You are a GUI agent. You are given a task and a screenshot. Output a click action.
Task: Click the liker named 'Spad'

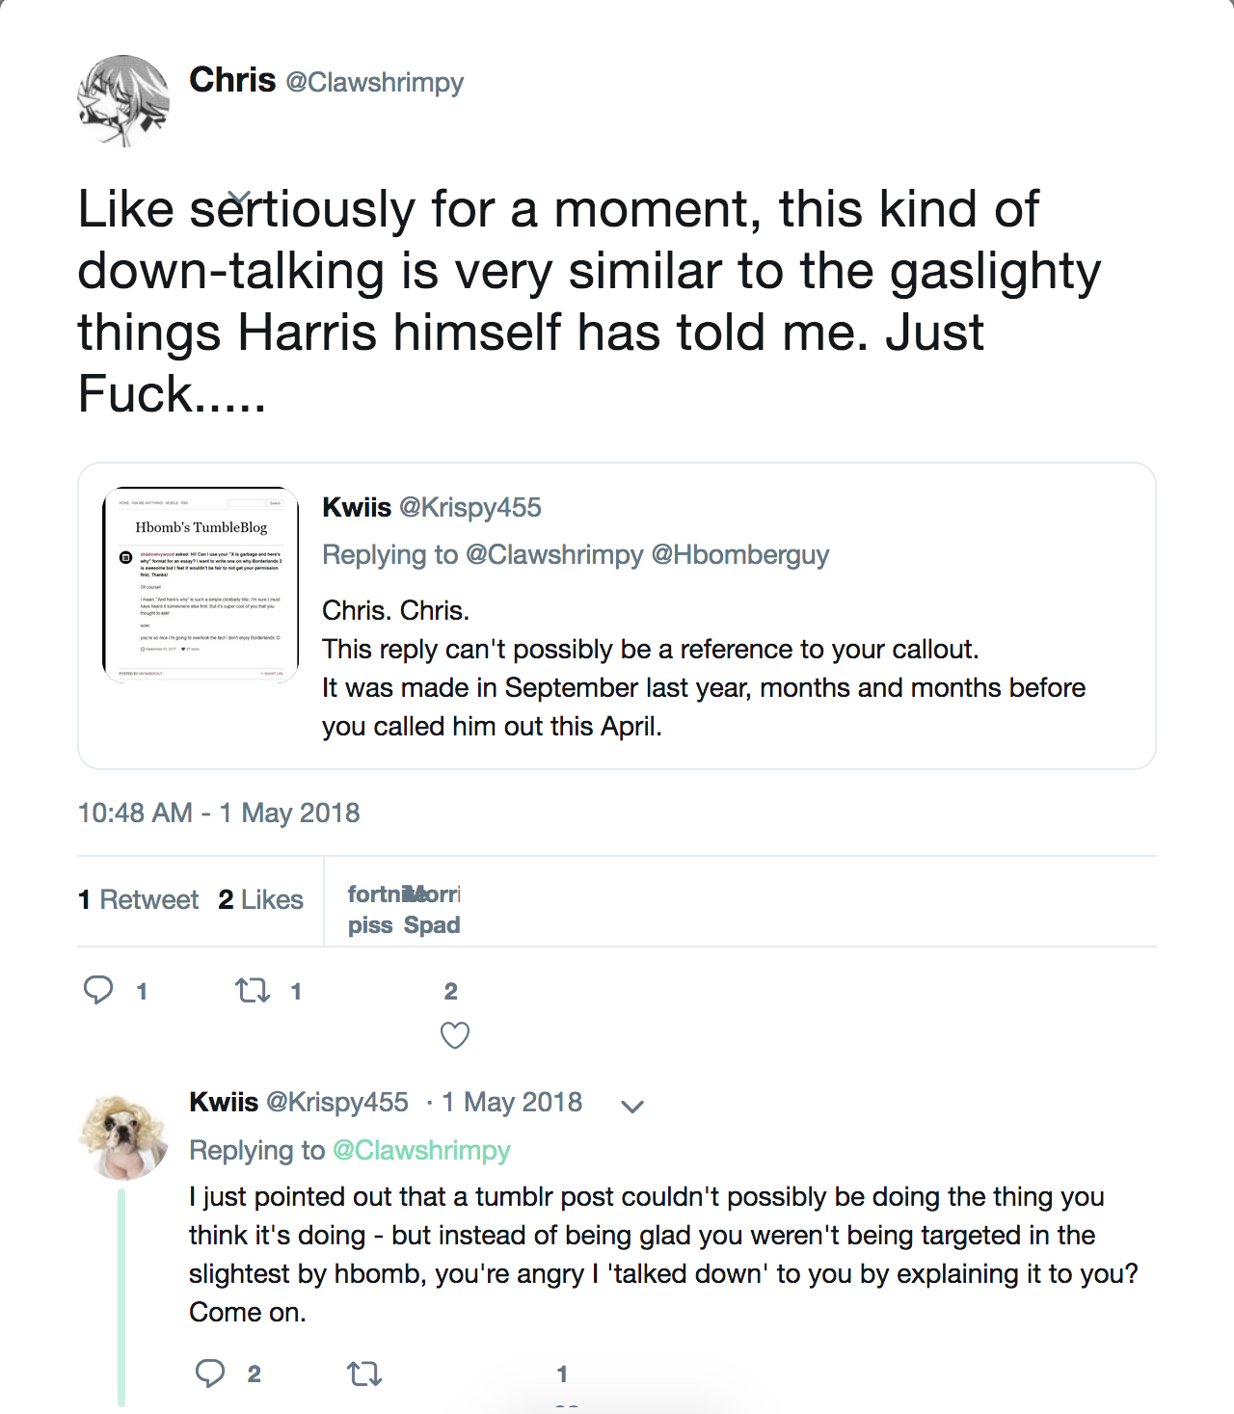[432, 925]
